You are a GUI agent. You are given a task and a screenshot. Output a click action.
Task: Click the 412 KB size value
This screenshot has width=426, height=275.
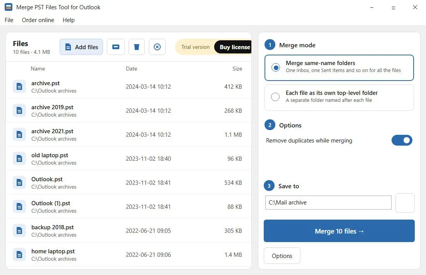click(x=233, y=87)
